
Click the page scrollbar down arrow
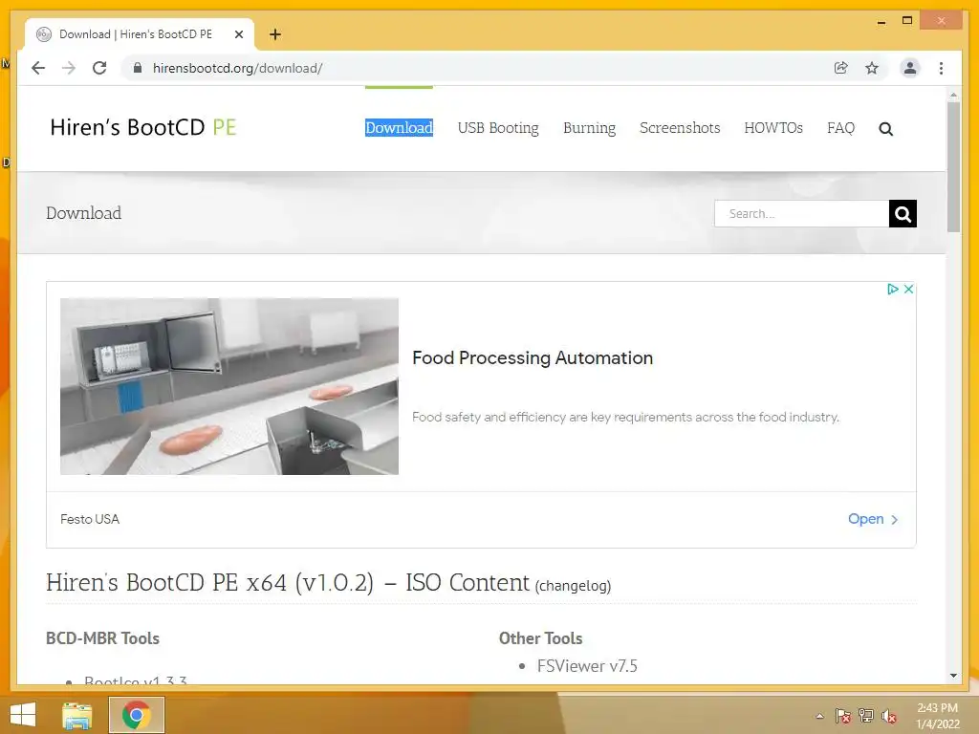[x=953, y=676]
